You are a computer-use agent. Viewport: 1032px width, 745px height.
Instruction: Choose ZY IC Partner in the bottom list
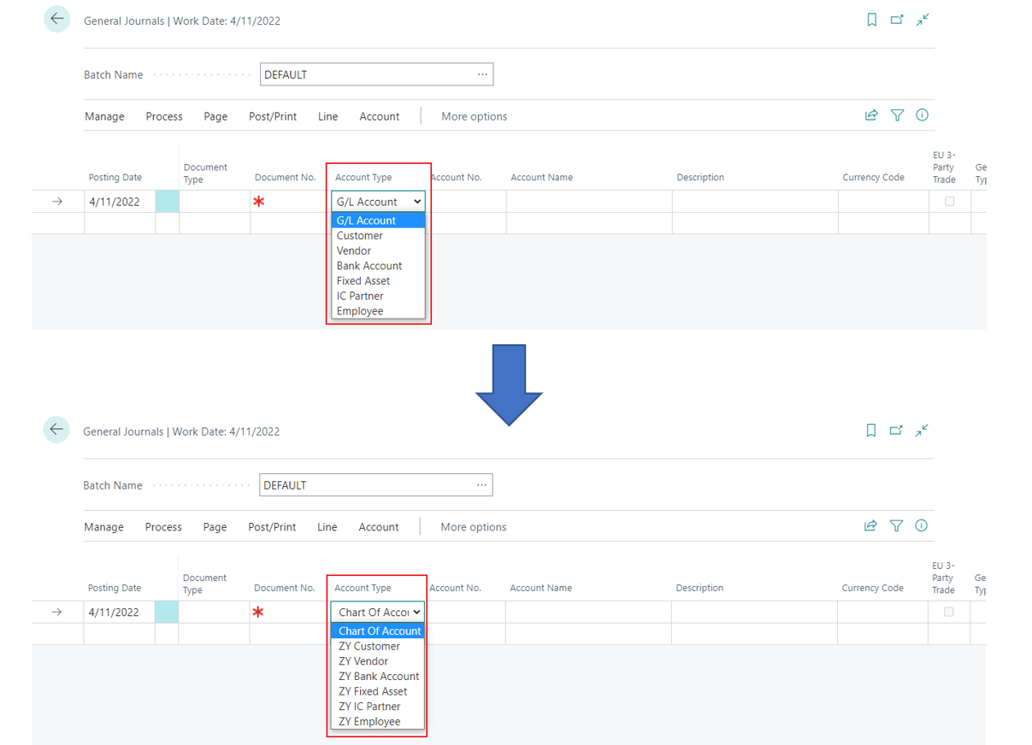click(x=377, y=707)
